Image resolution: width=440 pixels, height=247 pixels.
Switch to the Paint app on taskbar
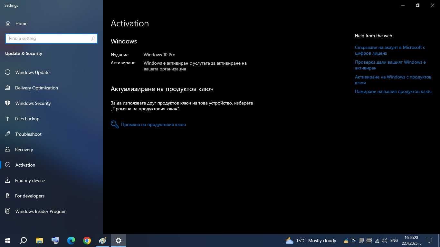pos(102,241)
